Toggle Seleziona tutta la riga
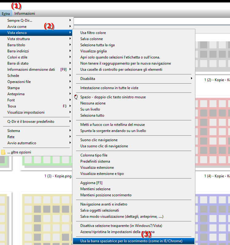Image resolution: width=230 pixels, height=245 pixels. (x=134, y=45)
